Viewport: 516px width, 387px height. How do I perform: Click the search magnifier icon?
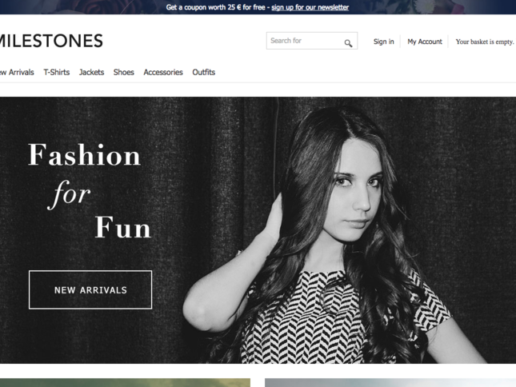tap(348, 42)
